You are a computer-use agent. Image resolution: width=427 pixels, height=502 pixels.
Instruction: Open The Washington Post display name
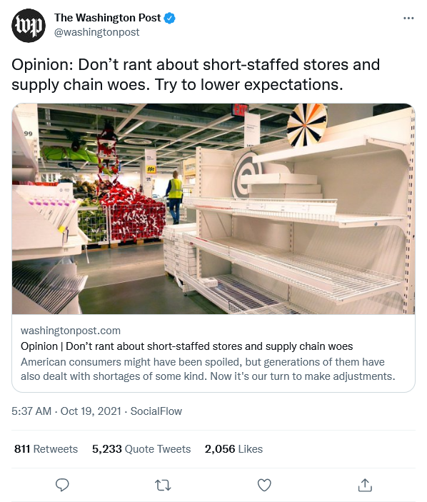tap(108, 18)
